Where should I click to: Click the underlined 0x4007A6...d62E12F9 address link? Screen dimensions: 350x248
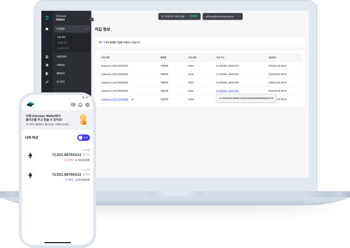pos(227,91)
